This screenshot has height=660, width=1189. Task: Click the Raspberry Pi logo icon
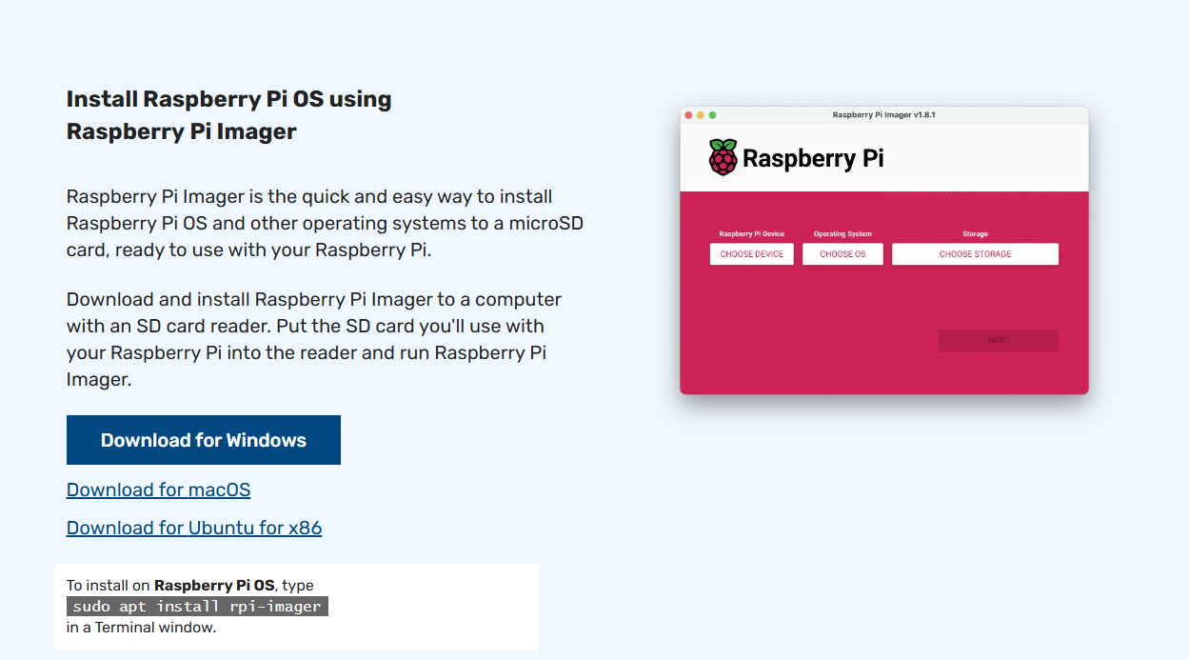tap(723, 157)
